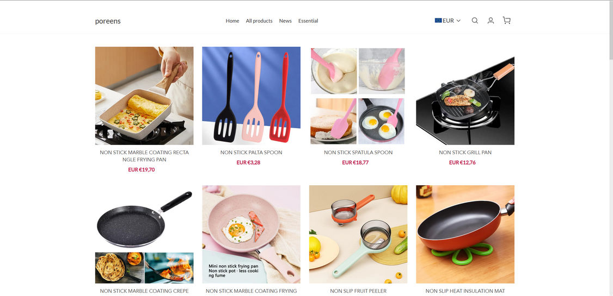Image resolution: width=613 pixels, height=296 pixels.
Task: Open the Non Stick Spatula Spoon title link
Action: pos(358,153)
